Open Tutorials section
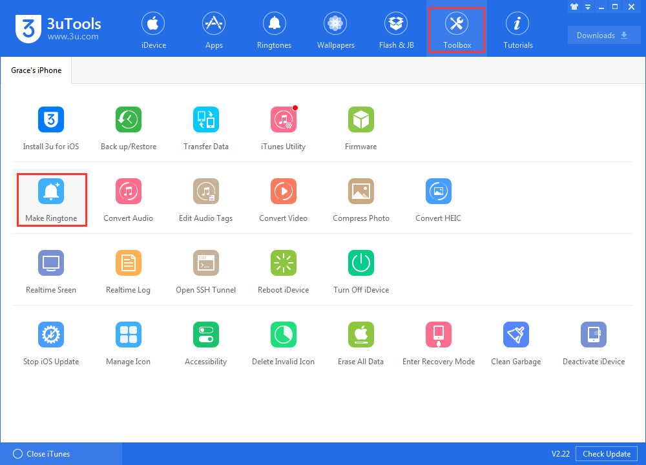This screenshot has height=465, width=646. click(518, 30)
